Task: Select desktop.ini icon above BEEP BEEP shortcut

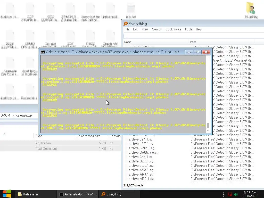Action: [10, 10]
